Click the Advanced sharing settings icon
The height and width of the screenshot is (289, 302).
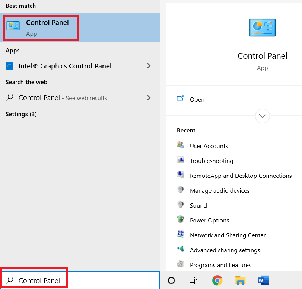[x=181, y=249]
